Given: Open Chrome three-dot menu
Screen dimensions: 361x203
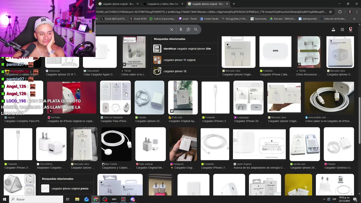Looking at the screenshot, I should [356, 12].
